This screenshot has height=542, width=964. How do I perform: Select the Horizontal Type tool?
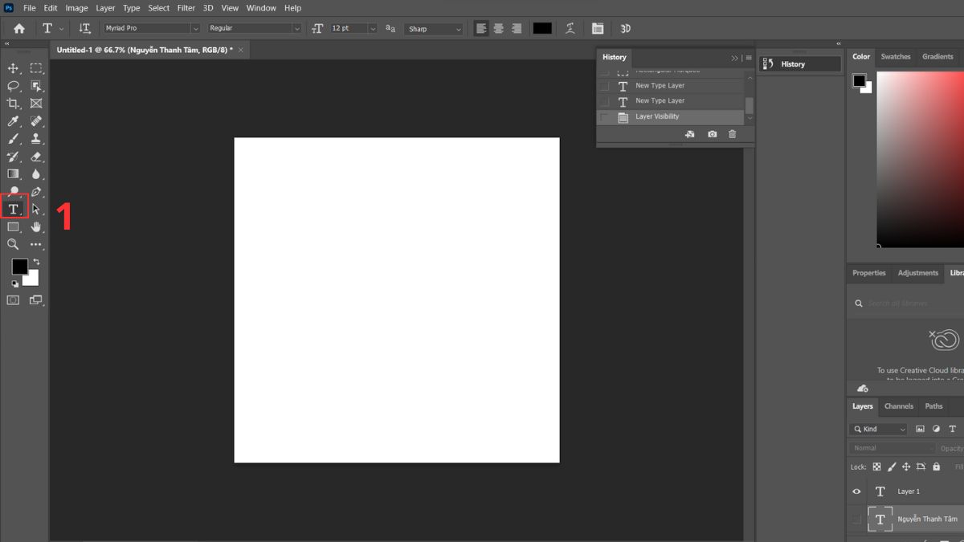click(x=13, y=207)
